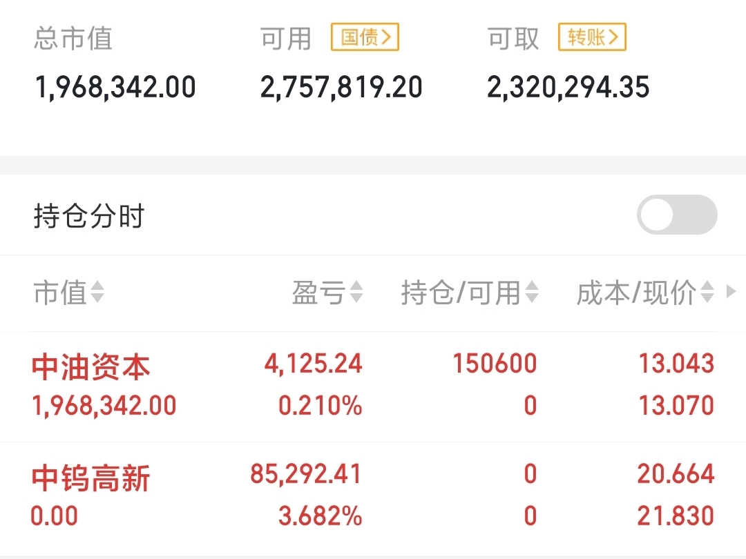Image resolution: width=746 pixels, height=559 pixels.
Task: Tap the 可取 balance 2,320,294.35
Action: [568, 88]
